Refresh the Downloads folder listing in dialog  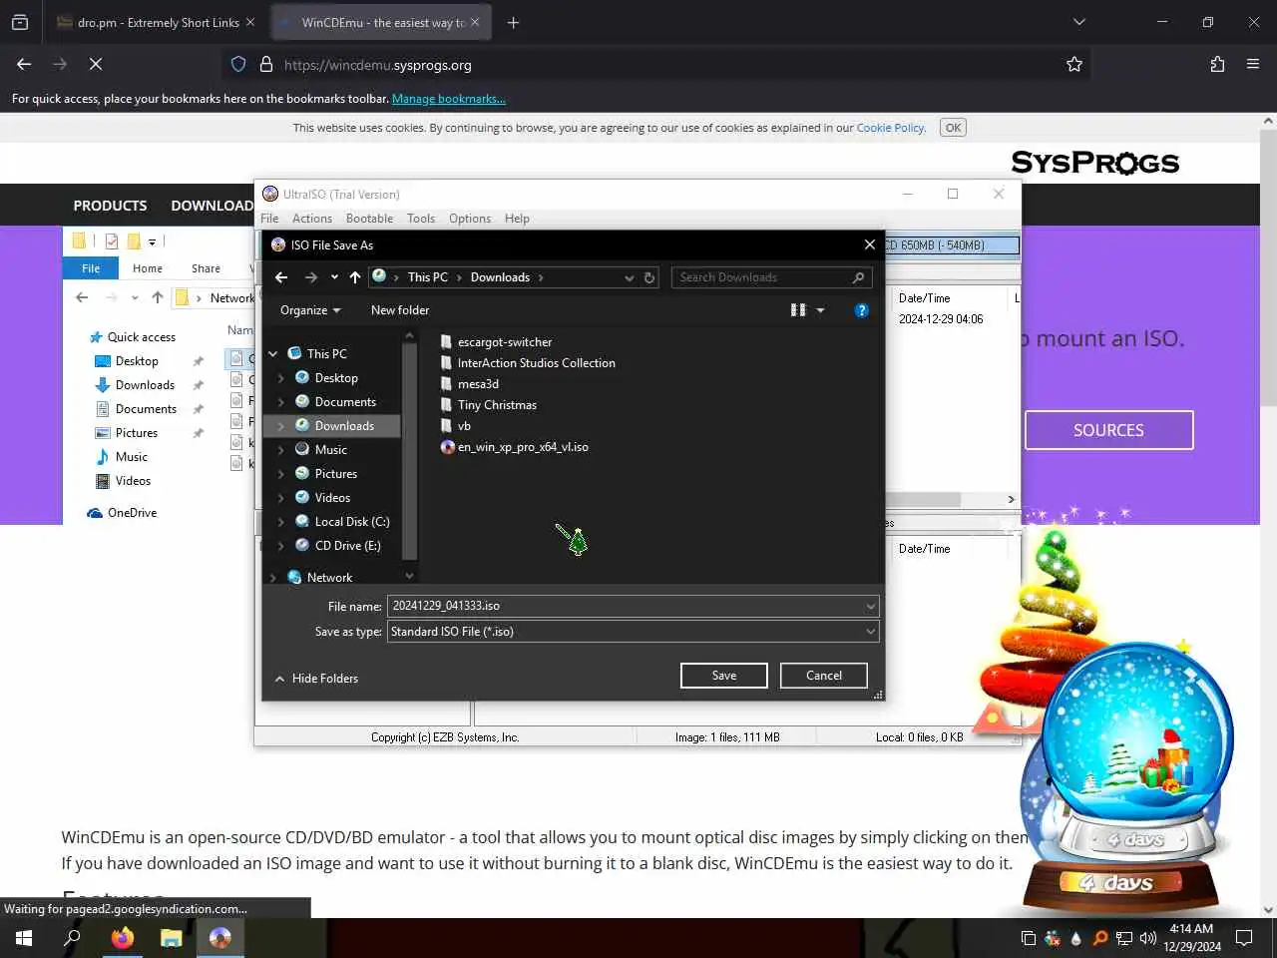point(649,277)
